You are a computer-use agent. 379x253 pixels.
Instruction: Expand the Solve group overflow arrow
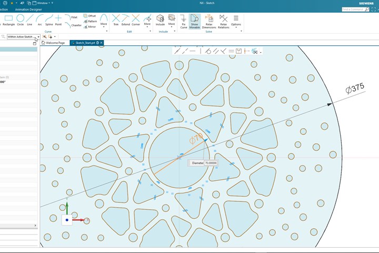point(241,31)
